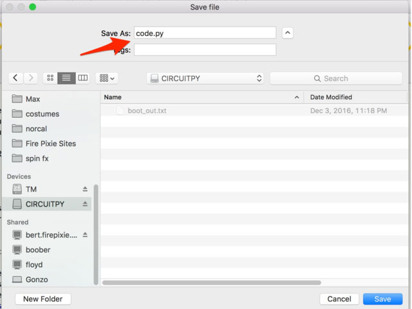Click the Save As filename field
412x309 pixels.
click(x=205, y=33)
